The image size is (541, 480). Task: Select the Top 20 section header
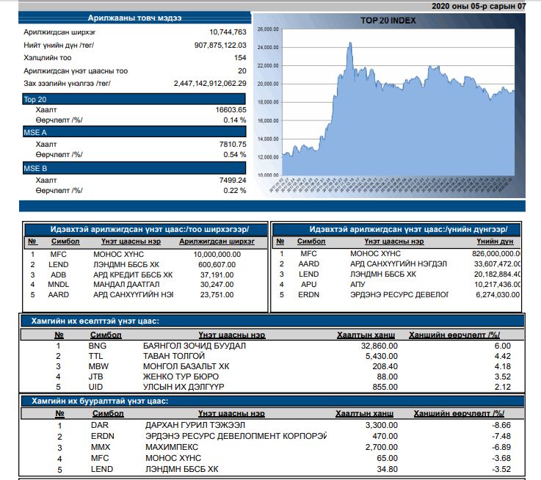(x=35, y=98)
